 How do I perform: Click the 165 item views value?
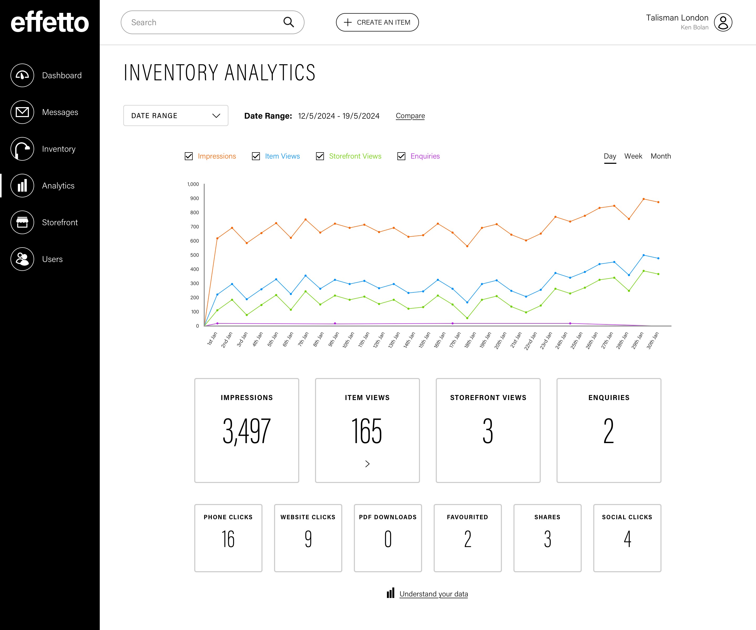pyautogui.click(x=367, y=430)
